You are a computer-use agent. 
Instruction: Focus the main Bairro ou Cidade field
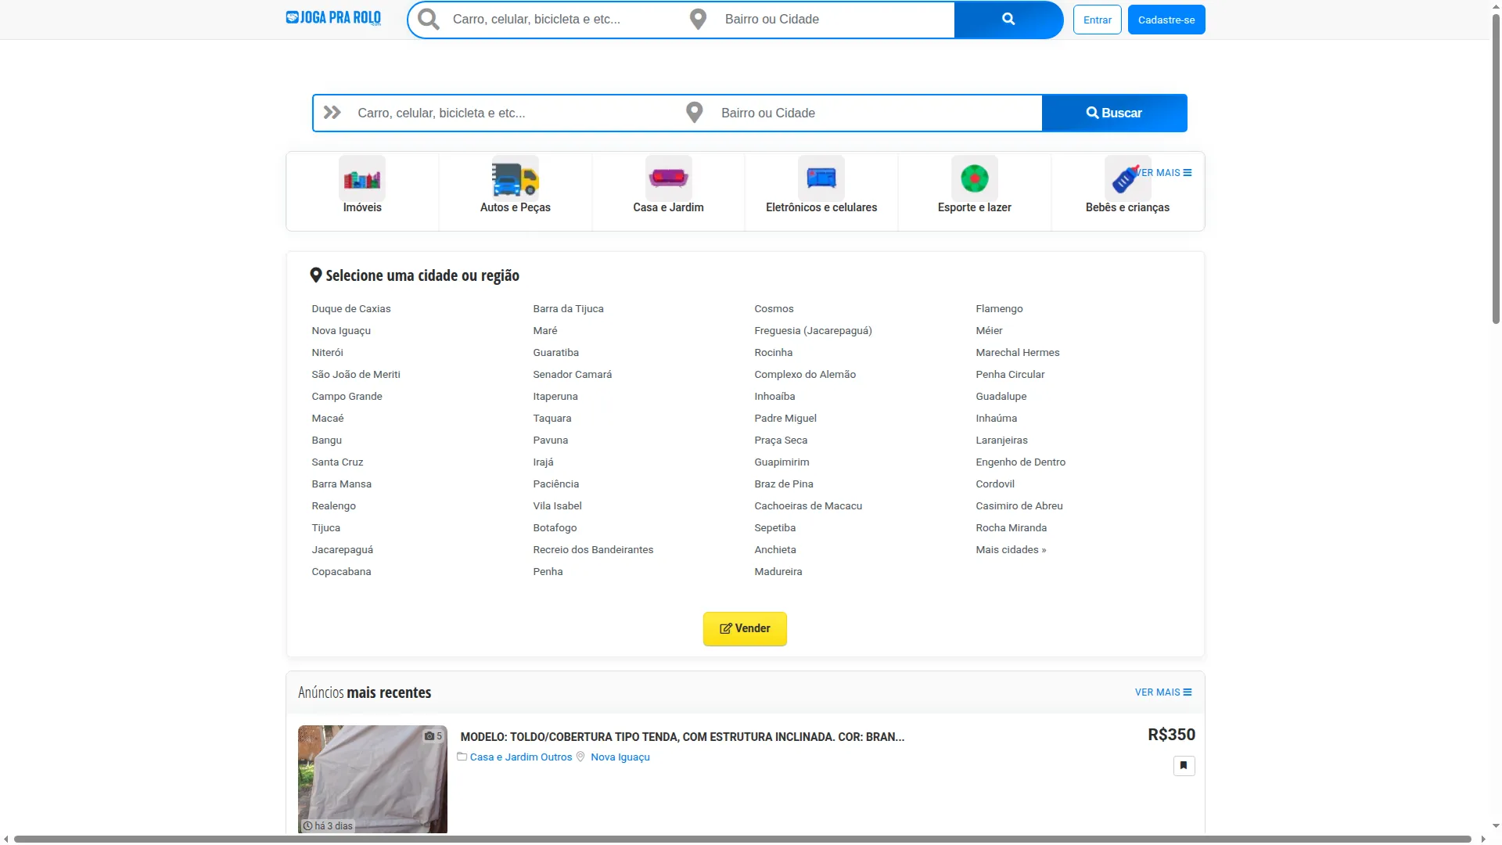(876, 113)
